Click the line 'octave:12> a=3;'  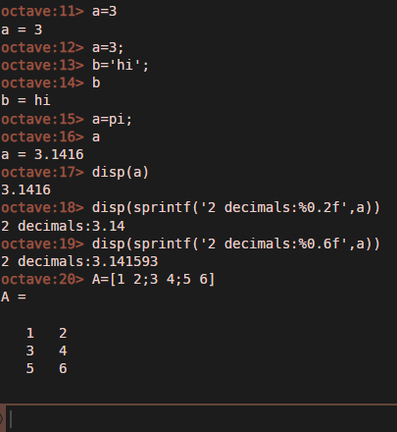(63, 48)
